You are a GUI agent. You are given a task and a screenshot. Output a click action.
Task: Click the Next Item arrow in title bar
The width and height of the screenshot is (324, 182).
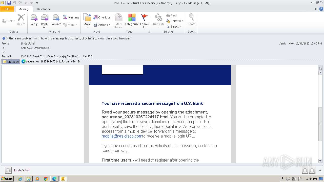(x=31, y=3)
